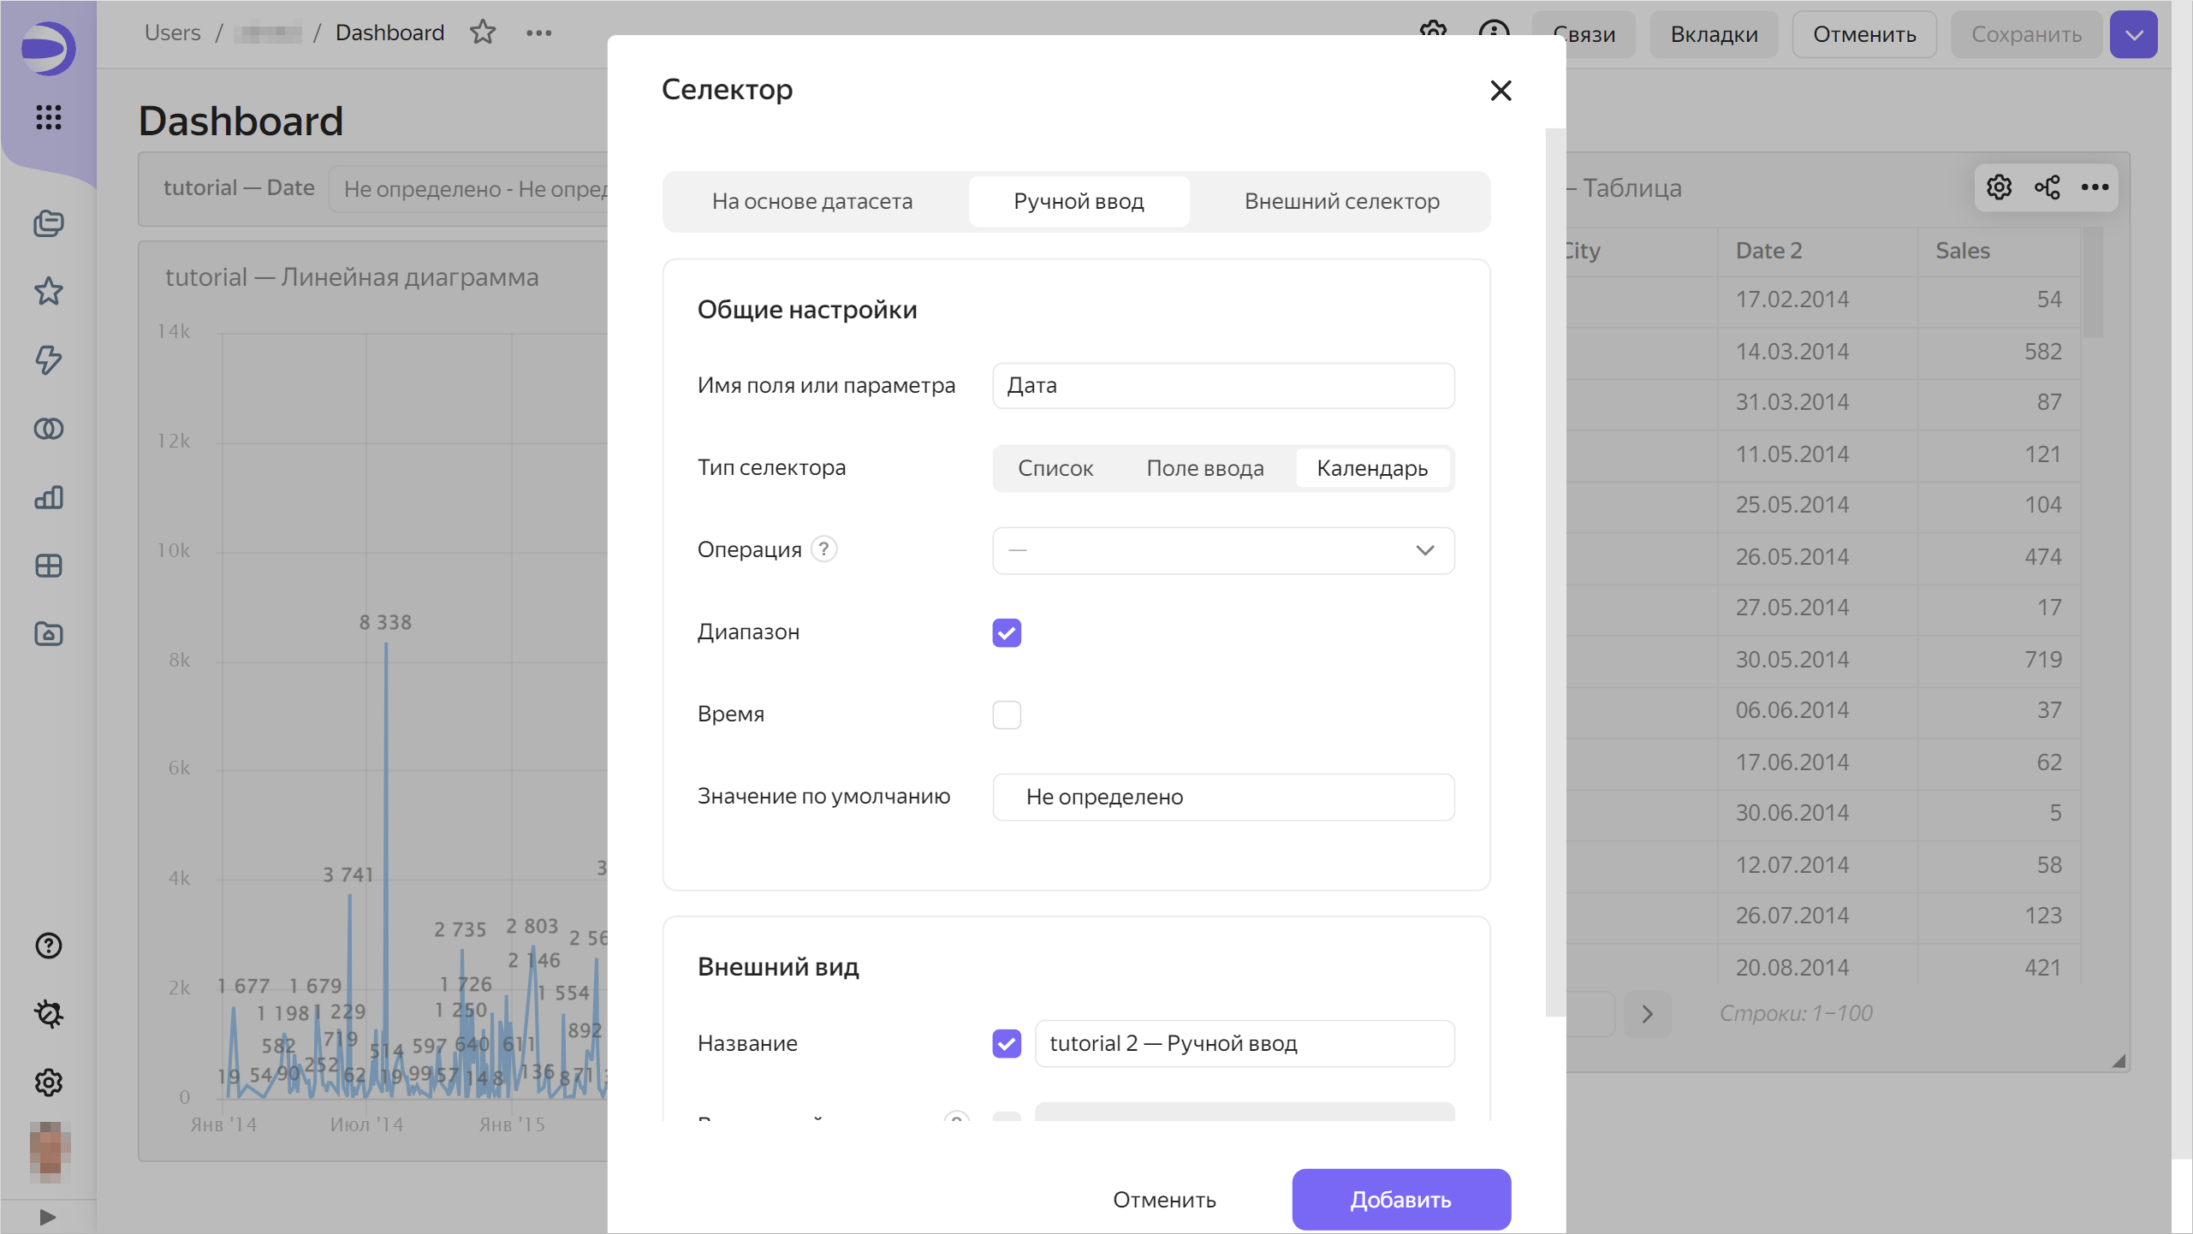Uncheck the Диапазон checkbox

(1007, 632)
